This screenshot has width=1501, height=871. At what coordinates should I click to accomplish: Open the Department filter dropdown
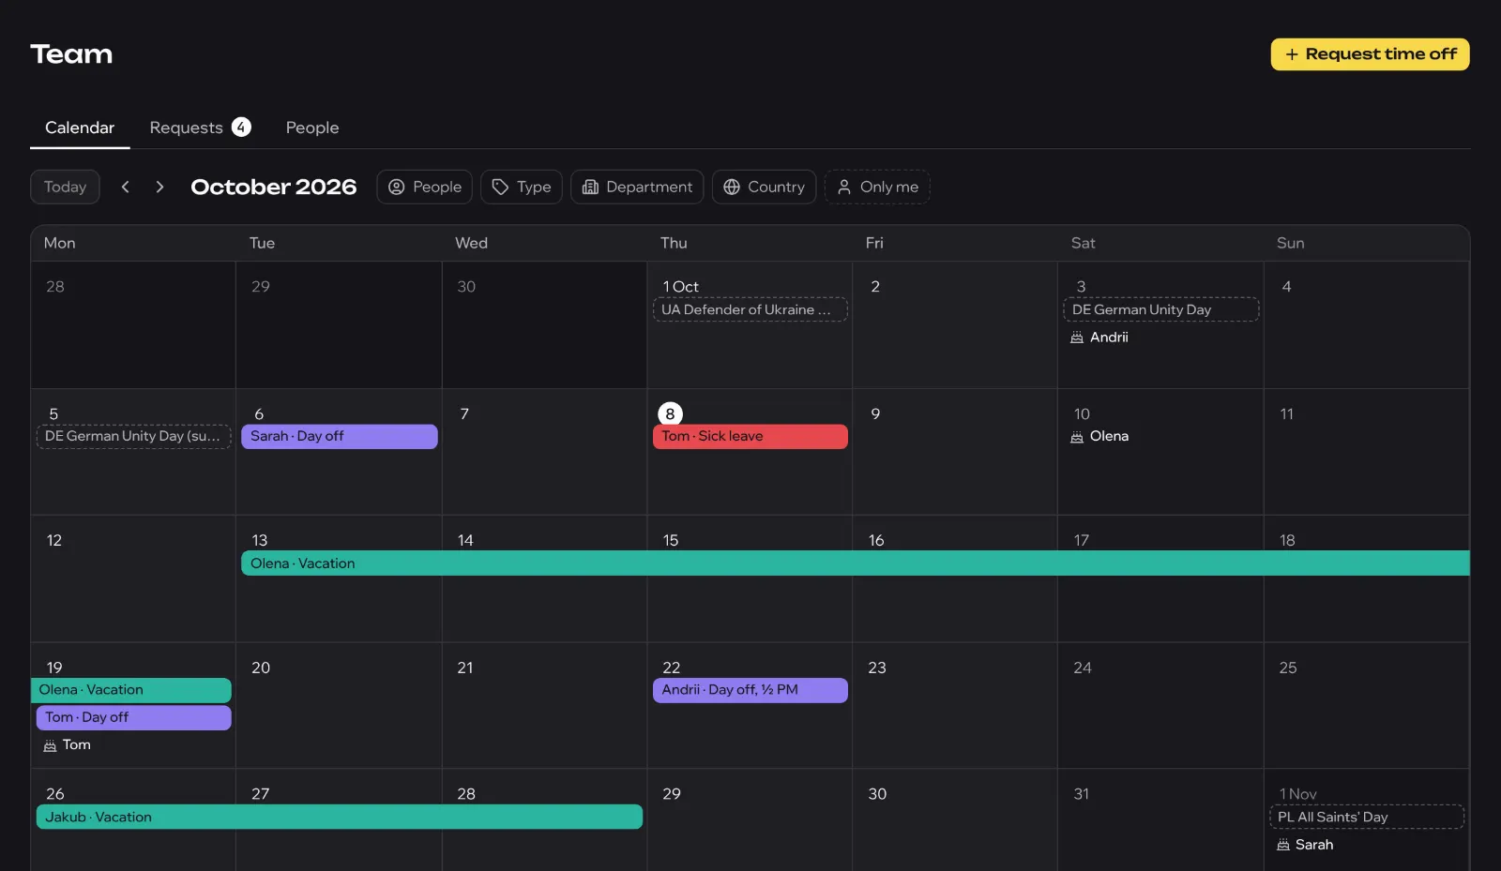coord(637,187)
